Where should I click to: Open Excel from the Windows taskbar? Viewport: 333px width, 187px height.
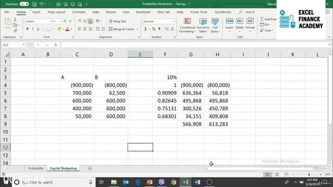185,182
